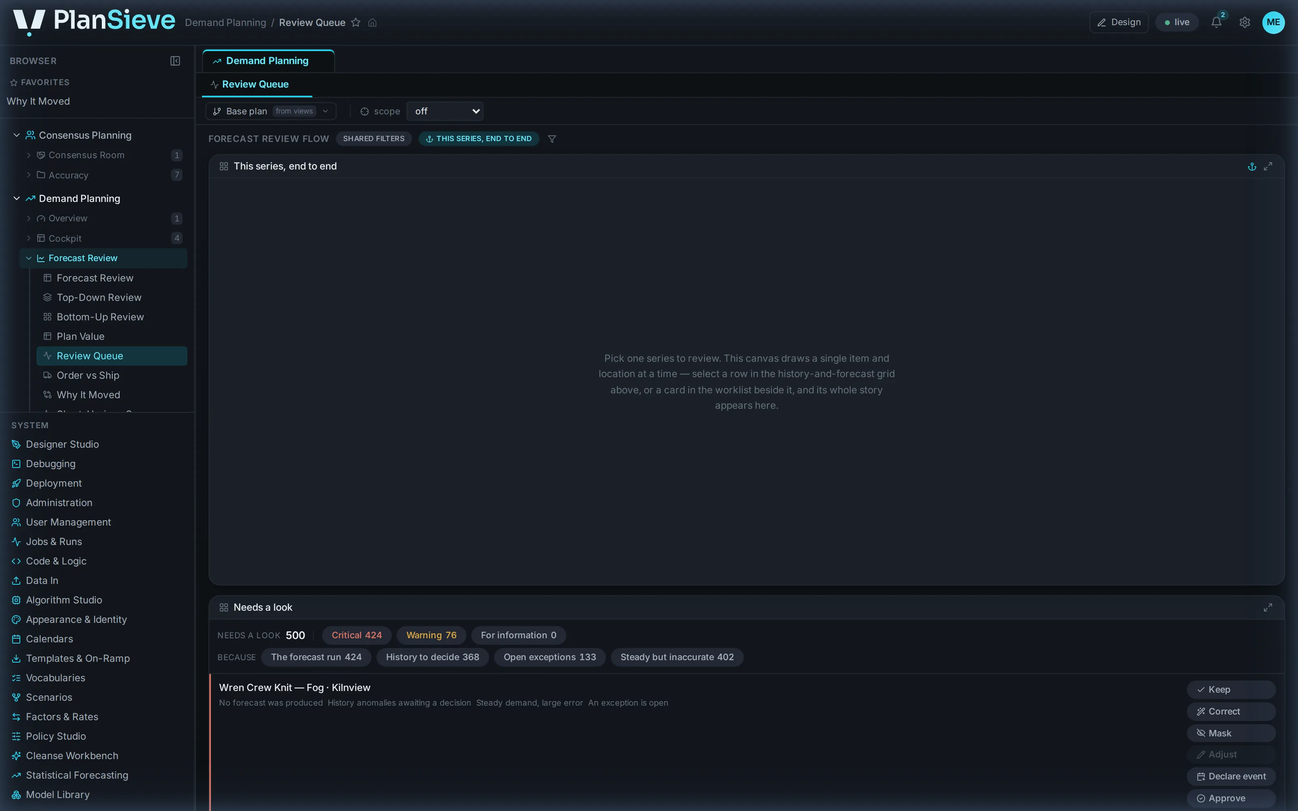Viewport: 1298px width, 811px height.
Task: Select the Review Queue sub-tab
Action: coord(256,84)
